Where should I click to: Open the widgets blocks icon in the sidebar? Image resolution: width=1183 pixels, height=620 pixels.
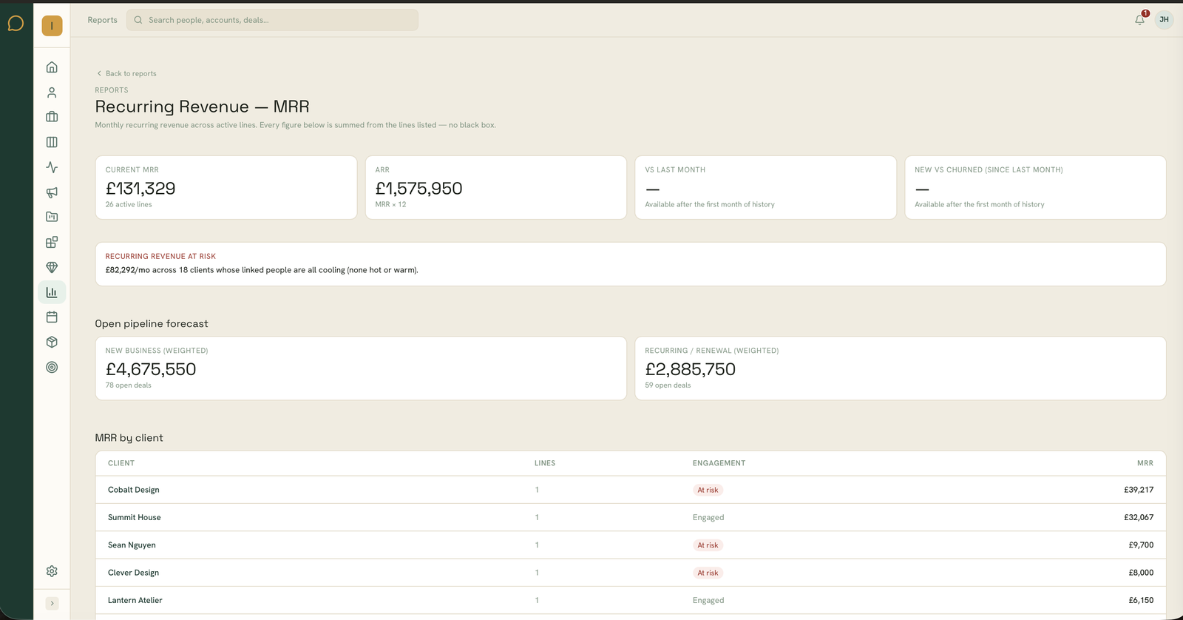tap(52, 242)
